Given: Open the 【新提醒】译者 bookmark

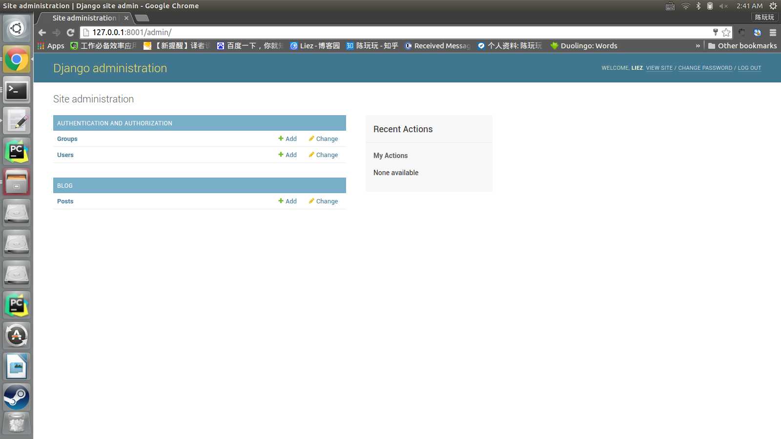Looking at the screenshot, I should [x=177, y=46].
